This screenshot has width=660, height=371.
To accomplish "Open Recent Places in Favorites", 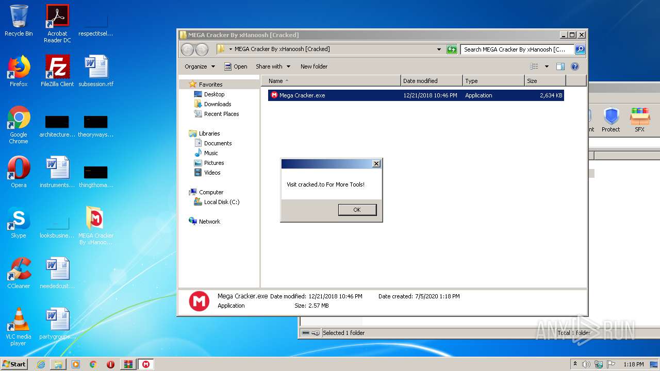I will click(221, 114).
